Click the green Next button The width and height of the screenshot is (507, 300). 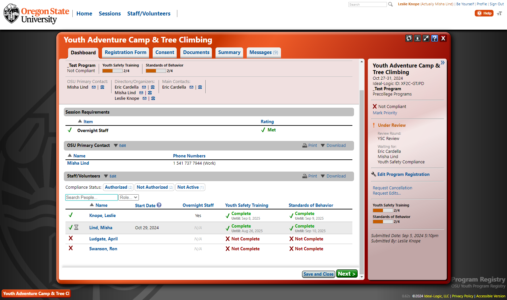pyautogui.click(x=347, y=274)
